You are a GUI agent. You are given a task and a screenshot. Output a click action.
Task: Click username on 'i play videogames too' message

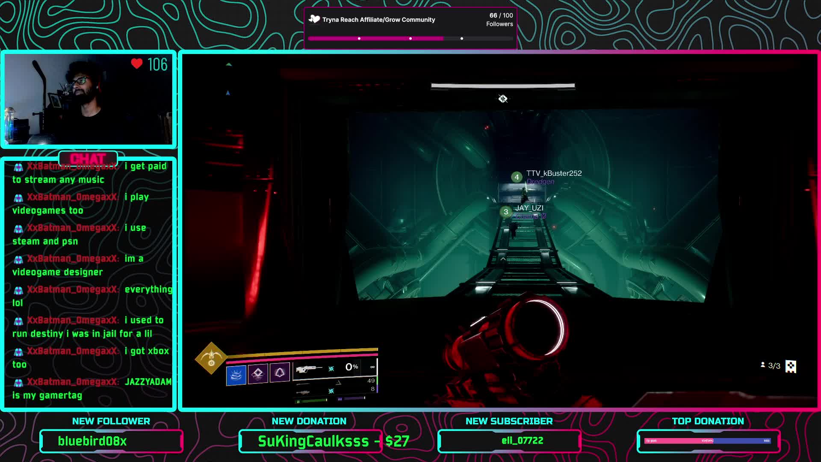pos(73,197)
